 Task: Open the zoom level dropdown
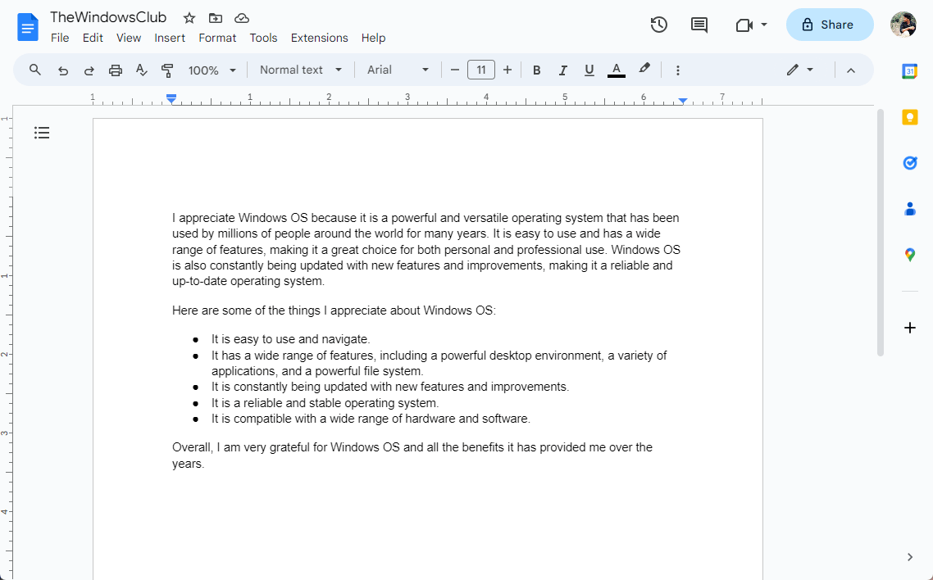coord(212,70)
